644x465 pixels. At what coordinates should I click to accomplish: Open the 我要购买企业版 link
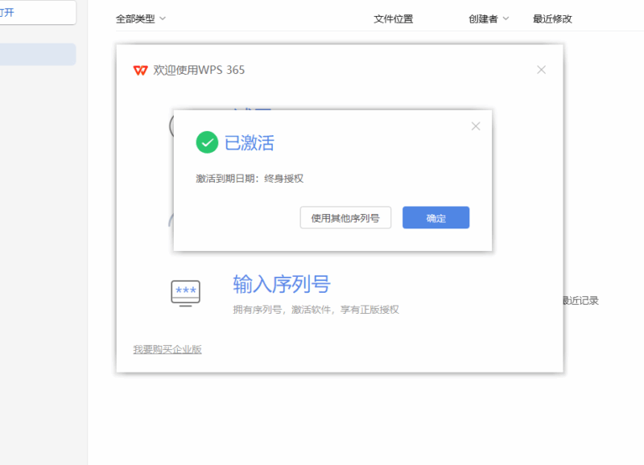coord(167,349)
